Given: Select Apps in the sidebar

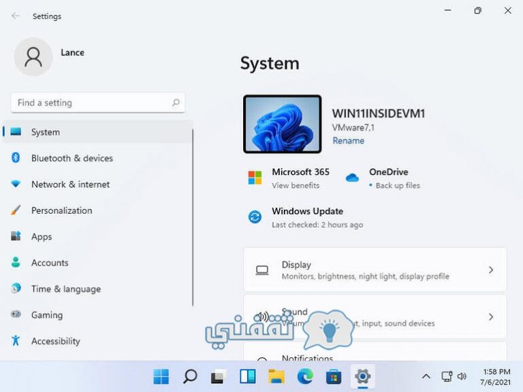Looking at the screenshot, I should 97,237.
